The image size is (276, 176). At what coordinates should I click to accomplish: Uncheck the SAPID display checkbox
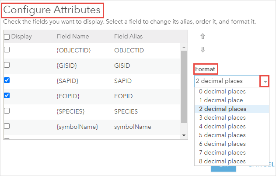7,80
